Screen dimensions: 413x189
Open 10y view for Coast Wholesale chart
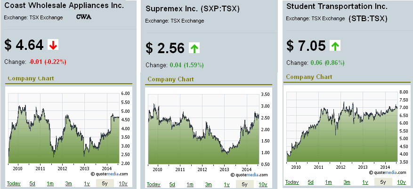tap(123, 183)
